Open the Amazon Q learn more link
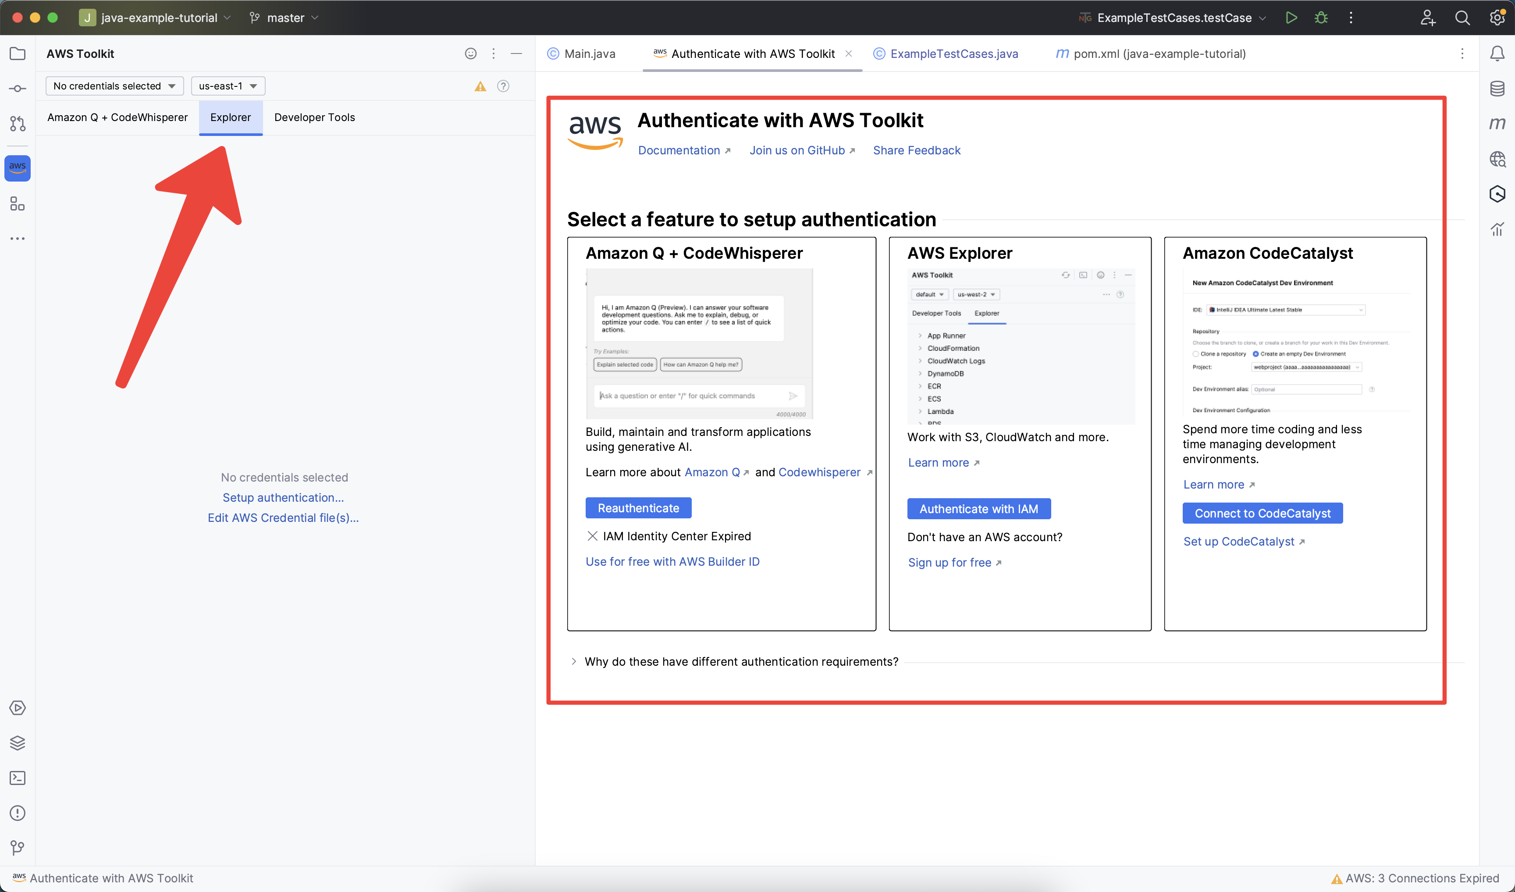Viewport: 1515px width, 892px height. tap(717, 473)
